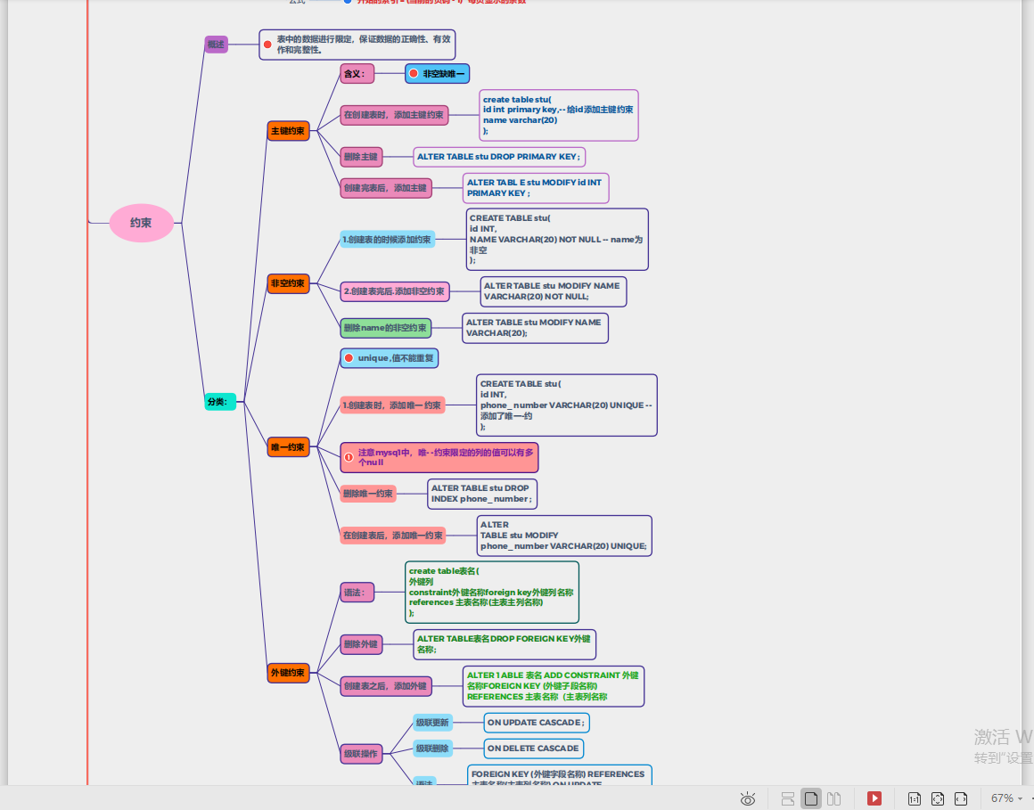Fit whole page in window
The image size is (1034, 810).
(938, 798)
